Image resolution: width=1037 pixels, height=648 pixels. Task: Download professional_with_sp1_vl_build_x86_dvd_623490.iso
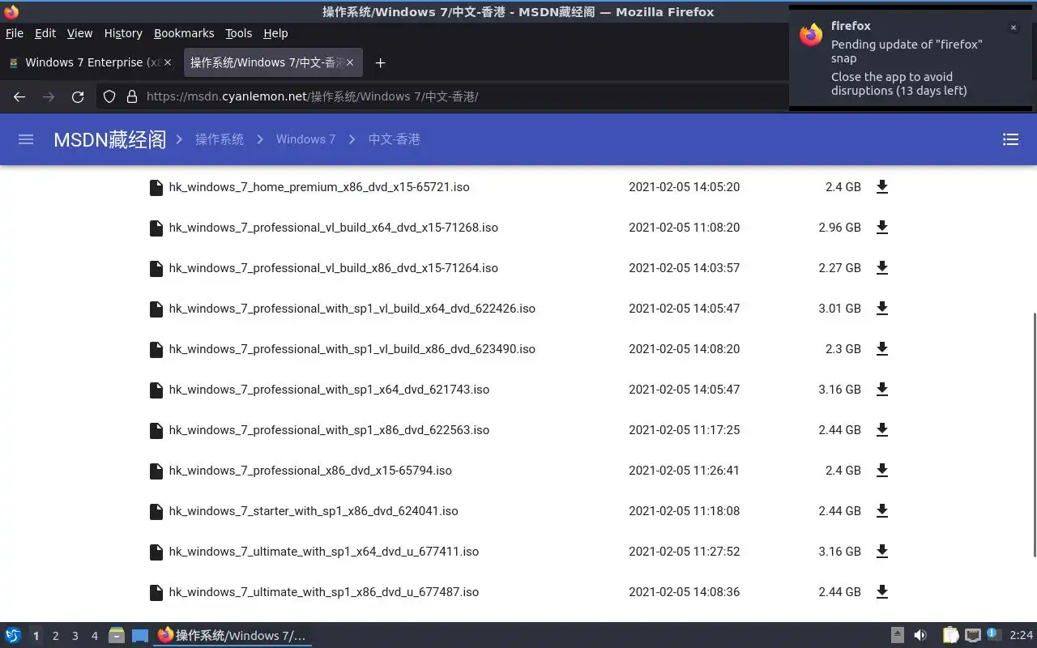[x=882, y=349]
